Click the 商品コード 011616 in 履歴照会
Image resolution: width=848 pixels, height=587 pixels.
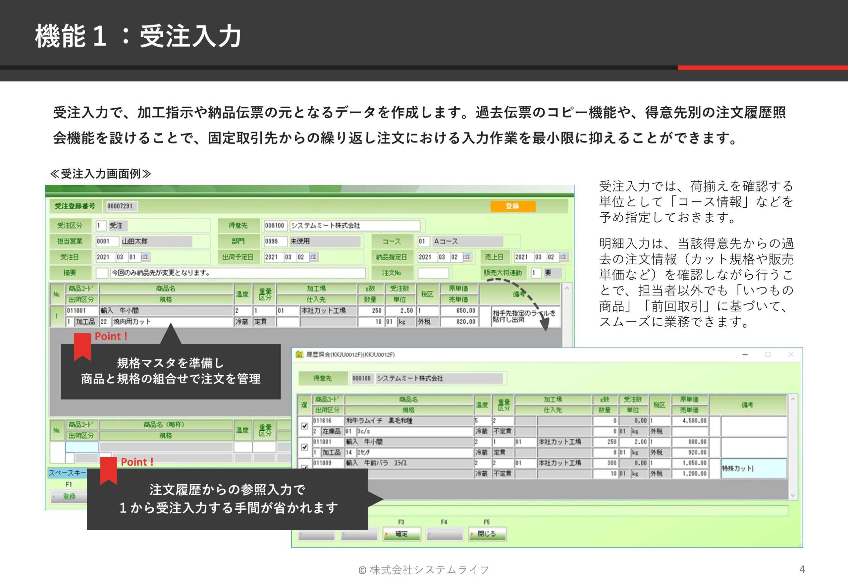[x=328, y=420]
